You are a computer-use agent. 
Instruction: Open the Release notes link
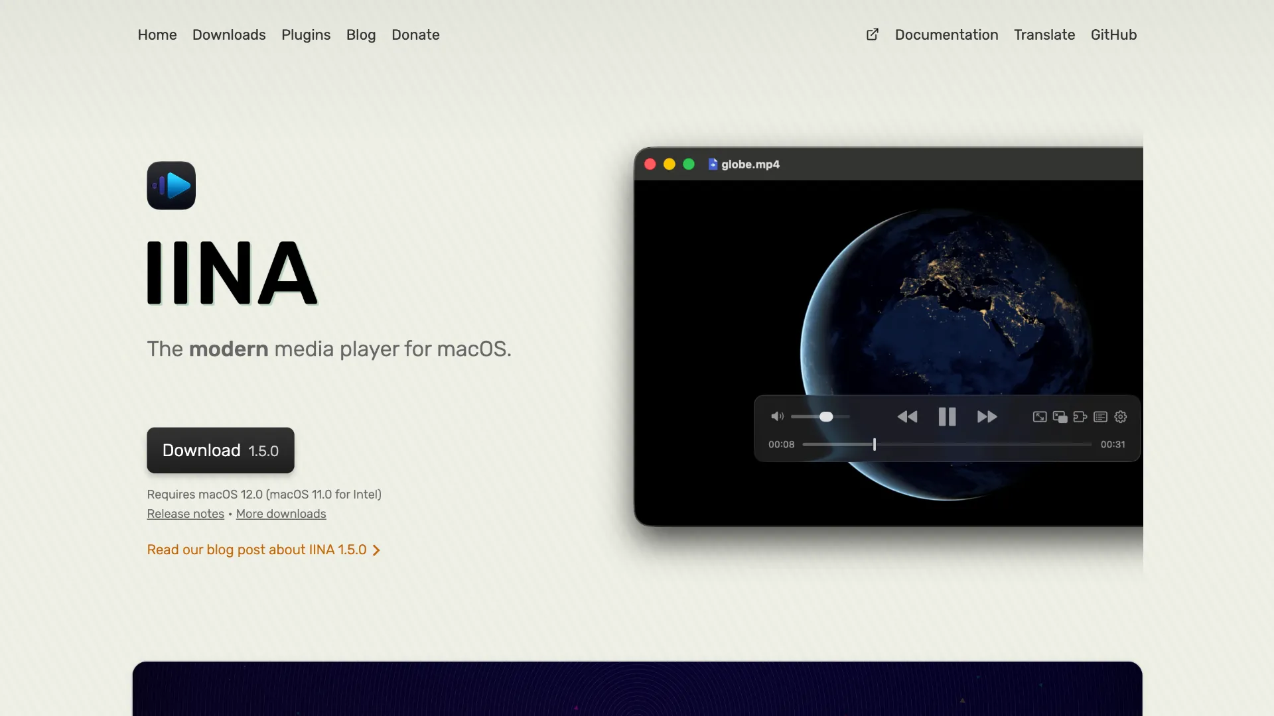tap(186, 514)
